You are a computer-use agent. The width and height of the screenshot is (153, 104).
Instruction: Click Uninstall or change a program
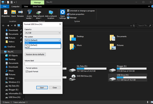click(x=81, y=11)
